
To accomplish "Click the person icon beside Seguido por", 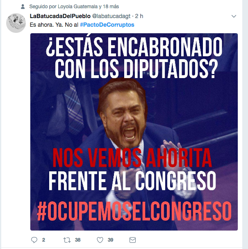I will [x=23, y=7].
